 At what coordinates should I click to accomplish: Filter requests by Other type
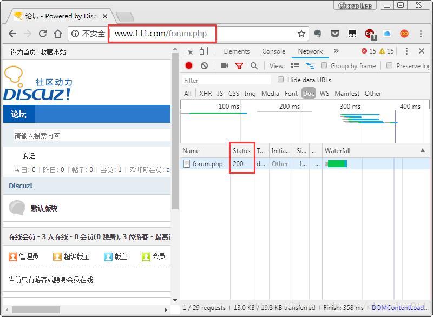click(x=373, y=94)
